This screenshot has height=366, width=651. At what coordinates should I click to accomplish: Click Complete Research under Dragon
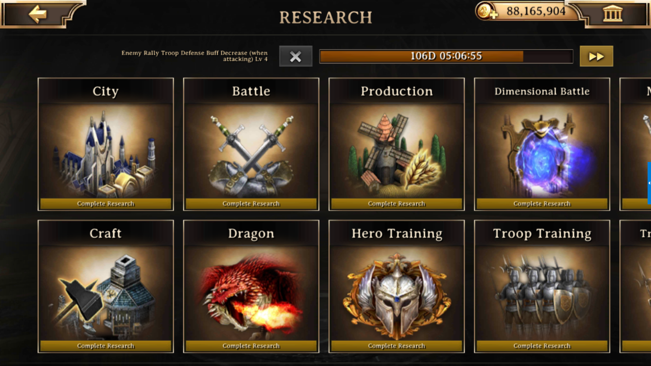(x=251, y=346)
